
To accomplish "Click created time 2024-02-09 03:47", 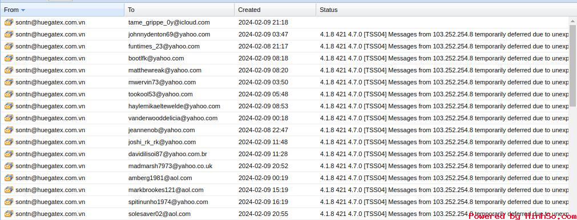I will 263,34.
